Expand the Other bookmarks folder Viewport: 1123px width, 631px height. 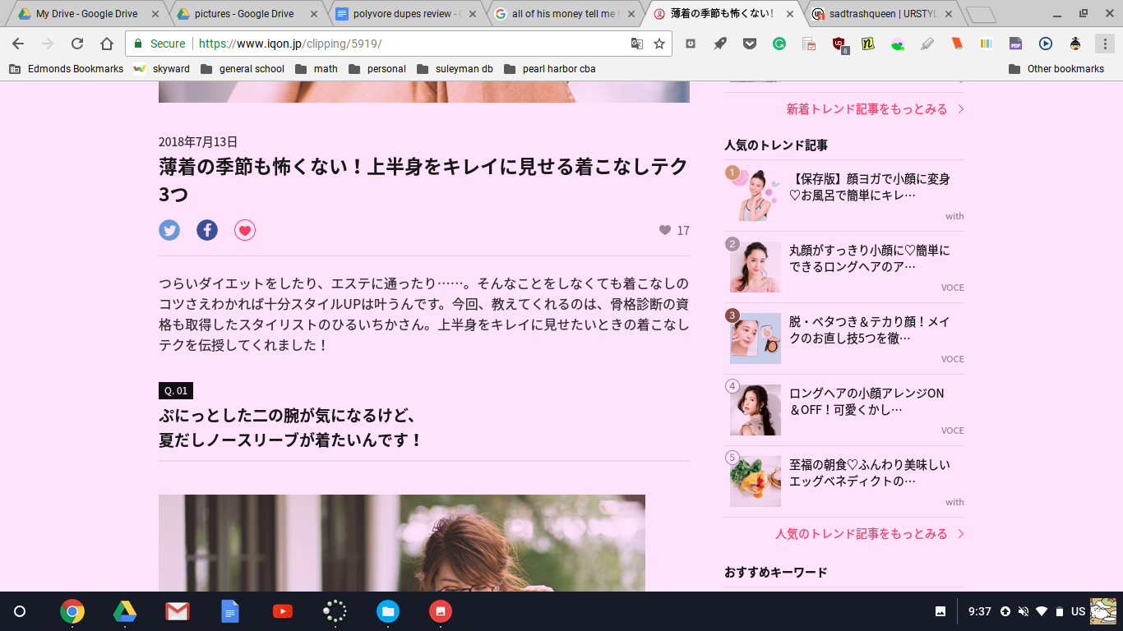point(1056,69)
